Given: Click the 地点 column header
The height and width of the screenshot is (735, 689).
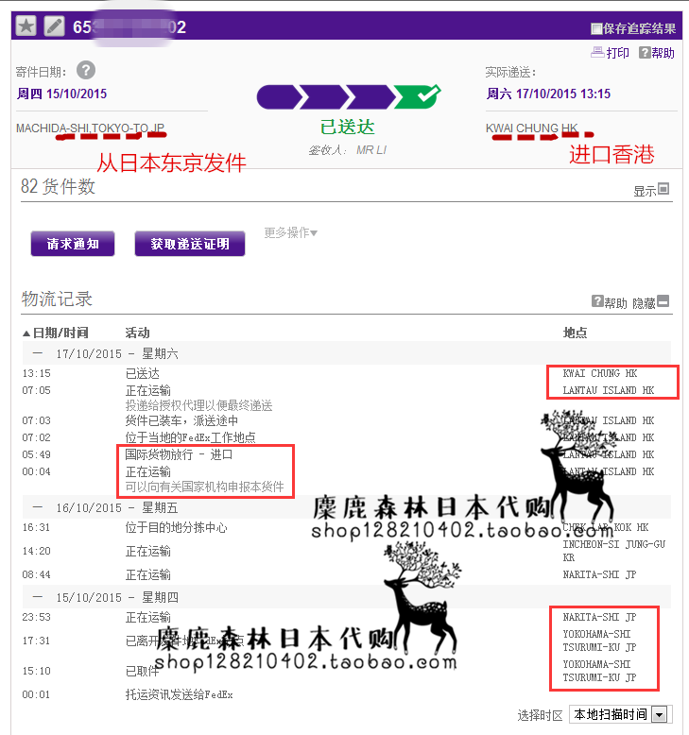Looking at the screenshot, I should pos(575,333).
